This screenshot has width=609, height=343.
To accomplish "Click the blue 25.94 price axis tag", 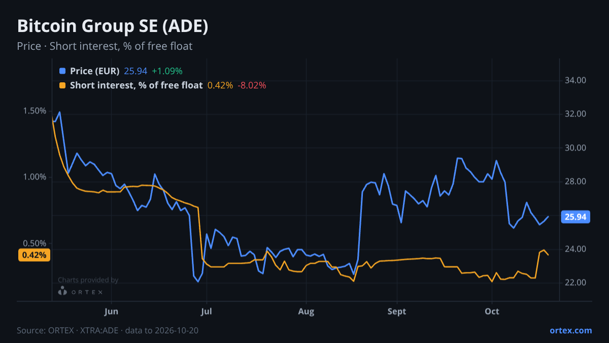I will [576, 217].
